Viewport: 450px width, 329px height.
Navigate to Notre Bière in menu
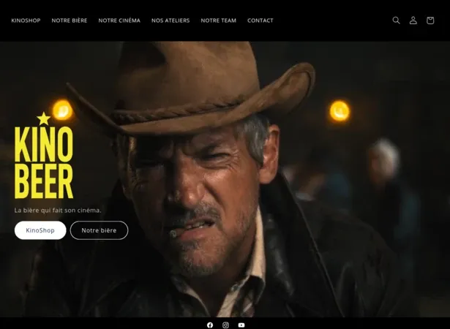70,20
